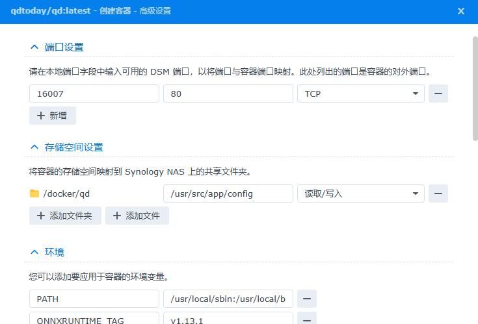Screen dimensions: 478x324
Task: Edit the PATH variable name field
Action: coord(94,299)
